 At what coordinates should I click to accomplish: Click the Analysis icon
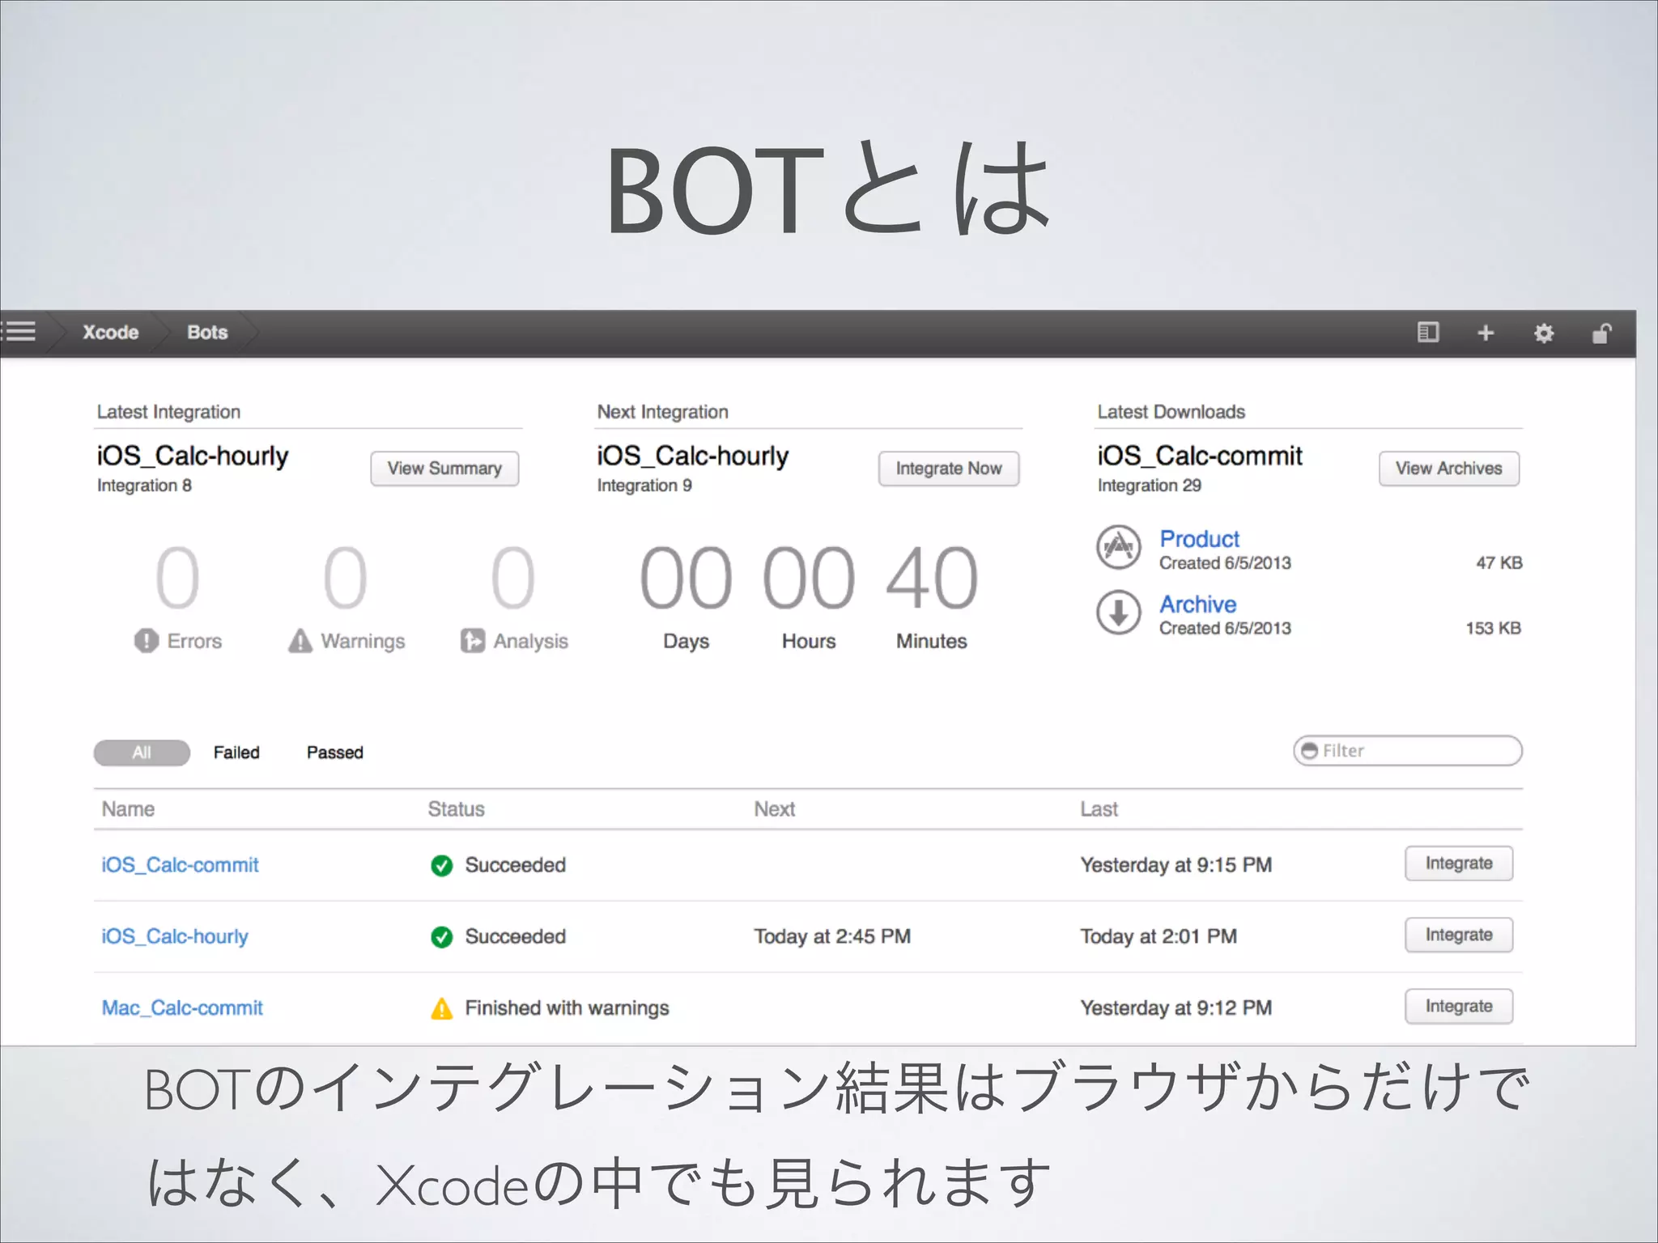point(473,641)
